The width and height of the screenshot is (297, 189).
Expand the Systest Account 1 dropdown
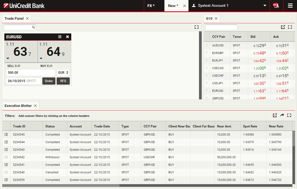click(265, 6)
